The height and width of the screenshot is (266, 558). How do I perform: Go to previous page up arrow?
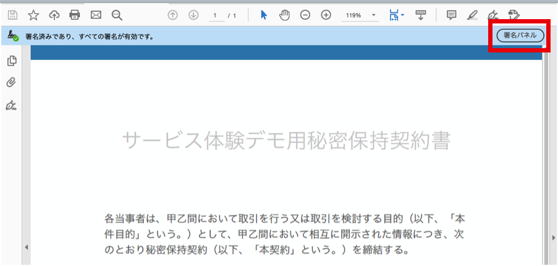pyautogui.click(x=172, y=15)
